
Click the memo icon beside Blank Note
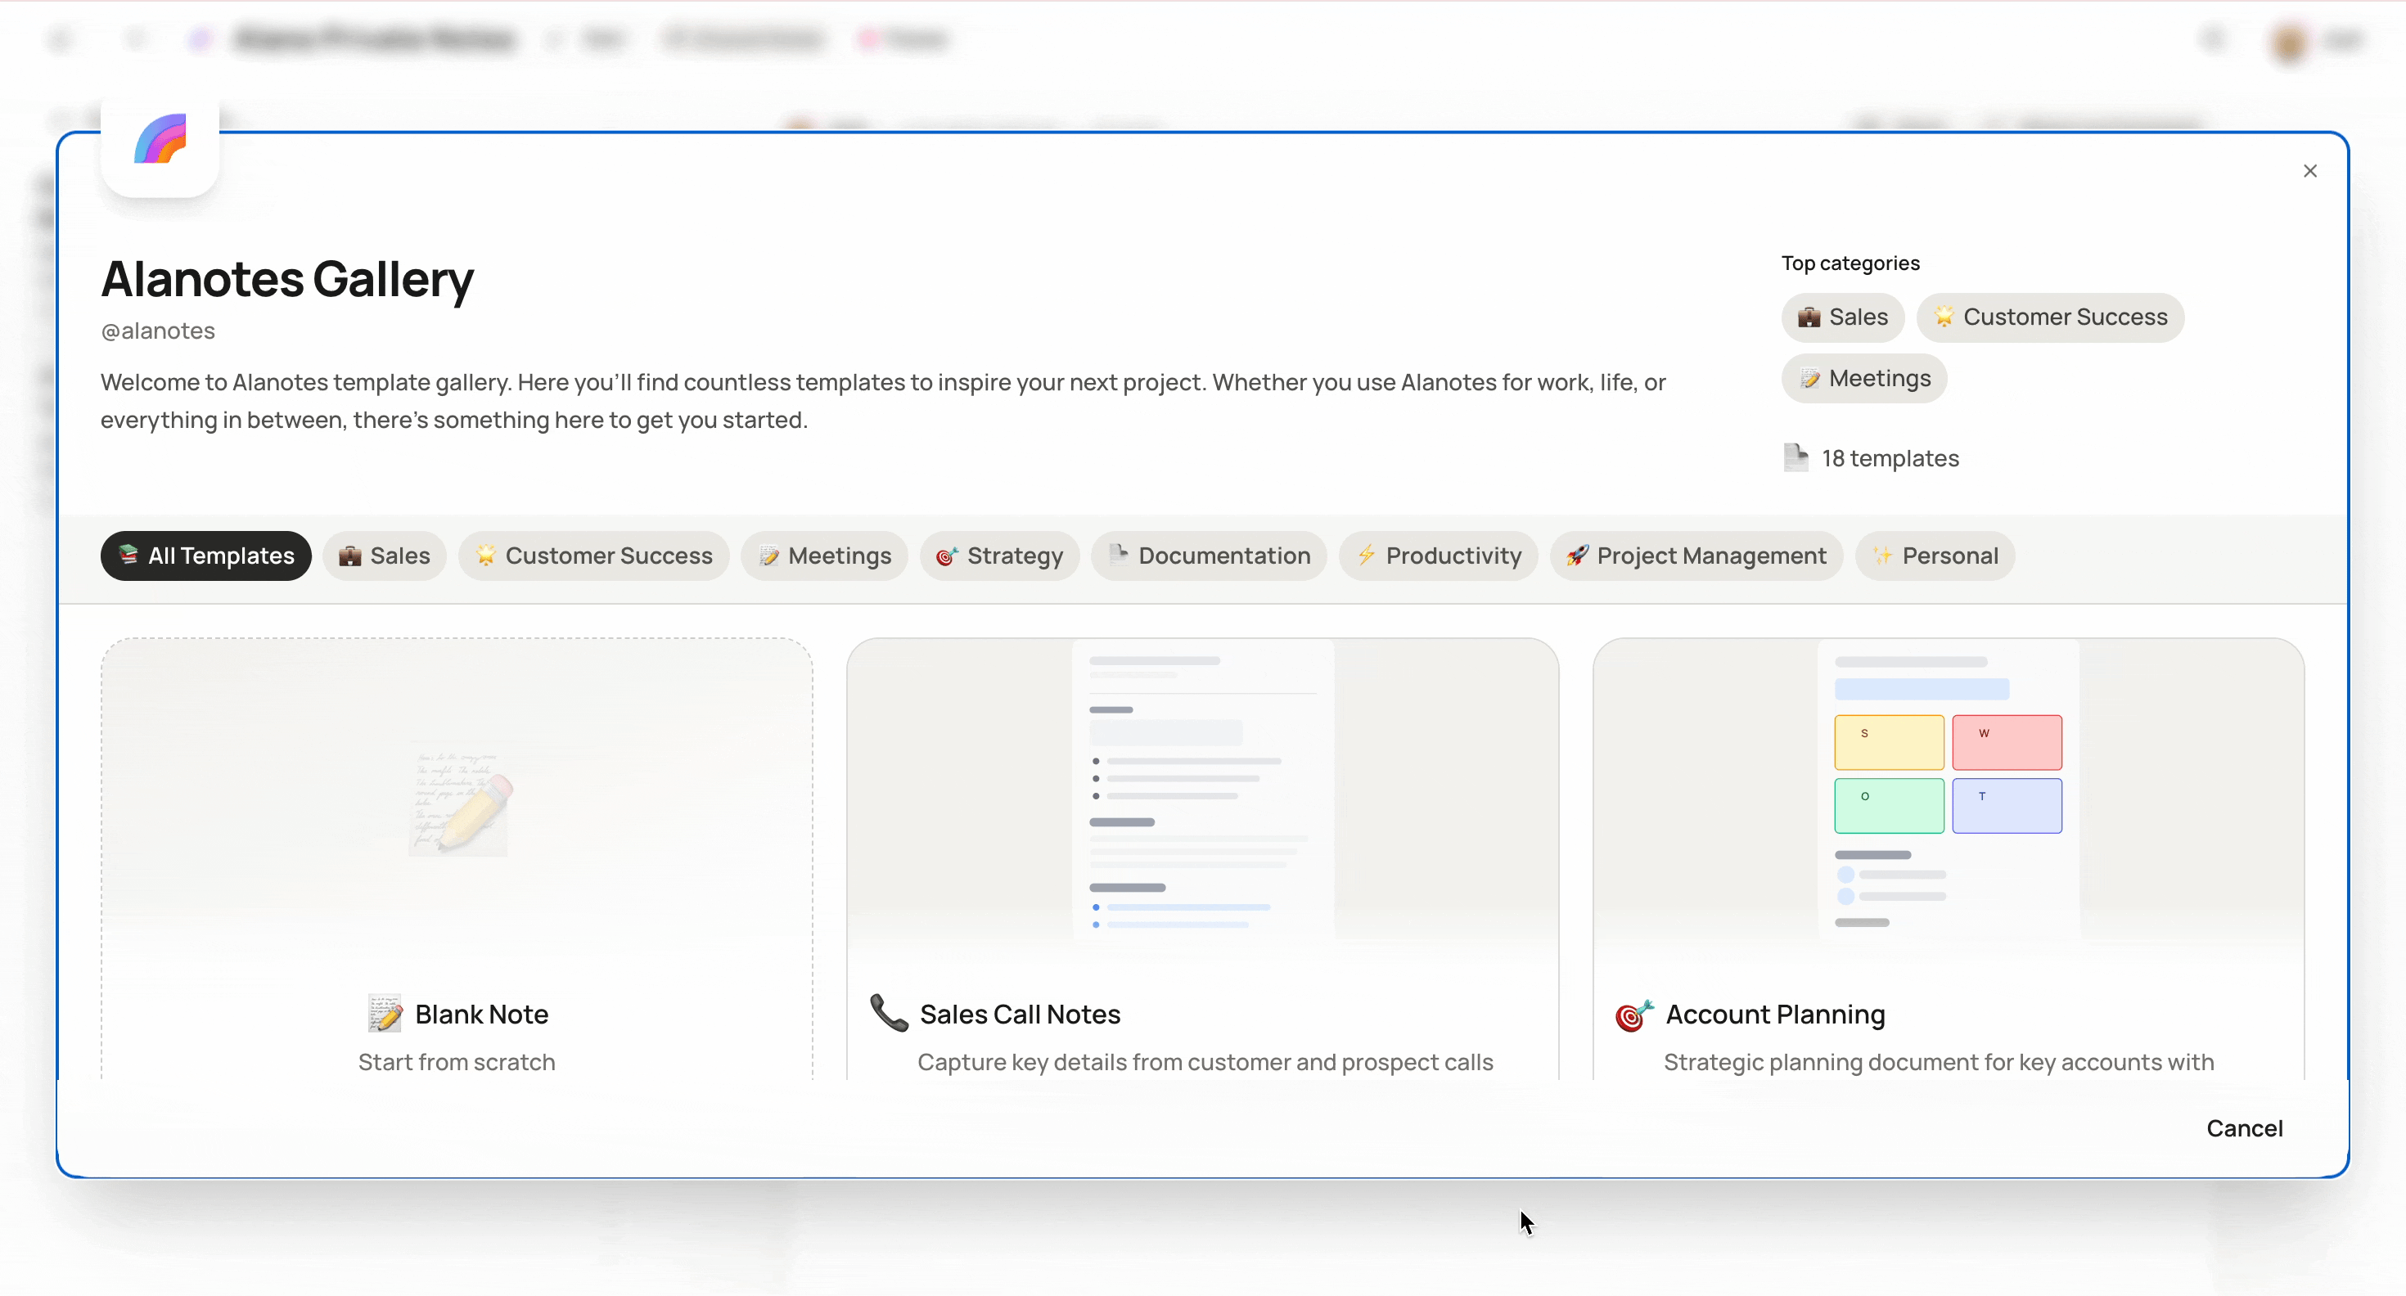click(385, 1014)
